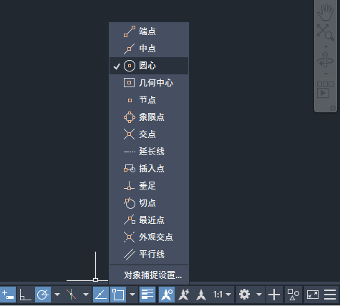Click Zoom Extents in the navigation bar
The width and height of the screenshot is (340, 306).
point(325,32)
